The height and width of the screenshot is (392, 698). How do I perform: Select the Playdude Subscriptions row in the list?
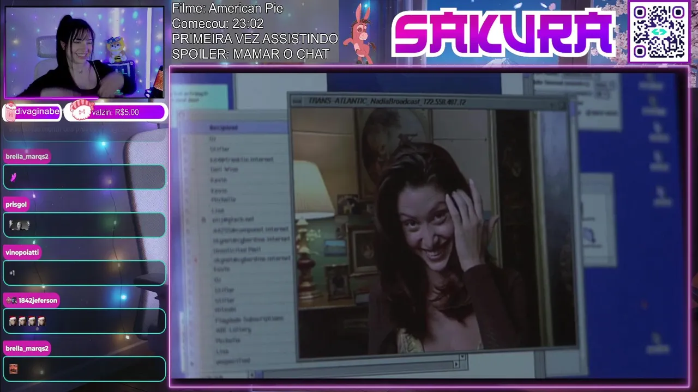pos(249,319)
